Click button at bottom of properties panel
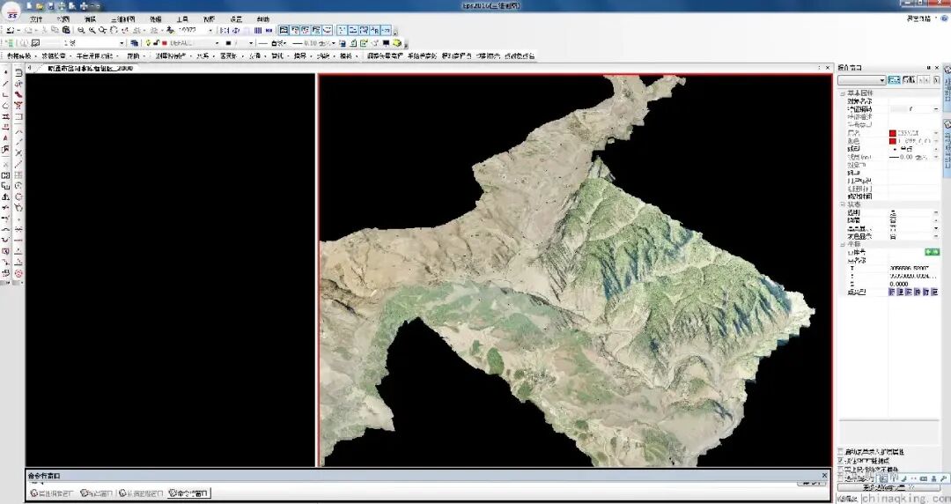Image resolution: width=951 pixels, height=504 pixels. [888, 487]
